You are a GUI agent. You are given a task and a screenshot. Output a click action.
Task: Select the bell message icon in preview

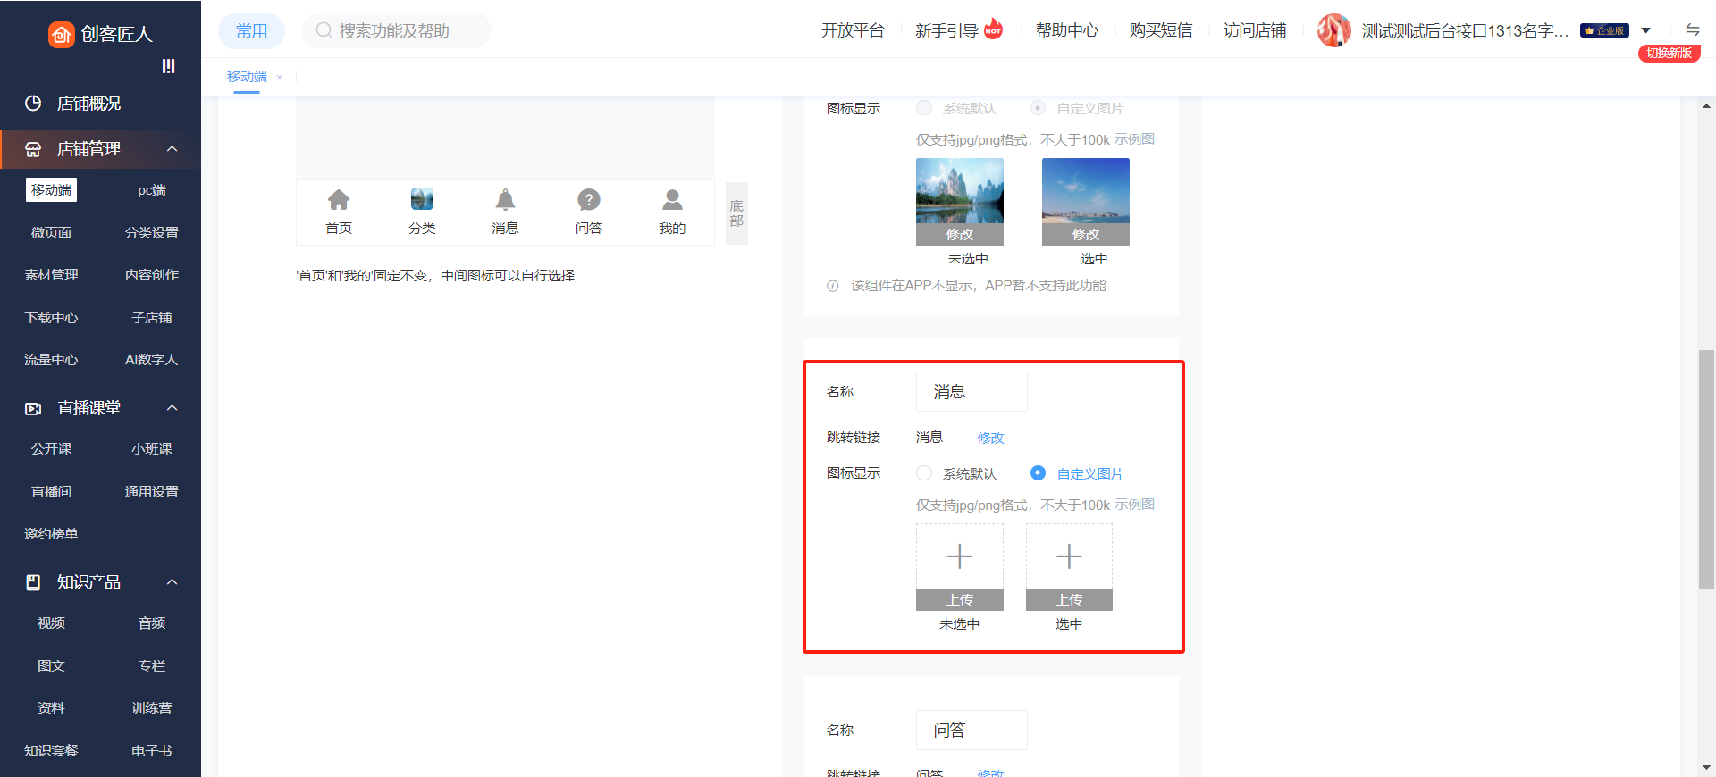click(505, 199)
